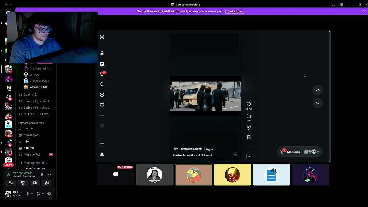Select the document-avatar participant tile
Image resolution: width=368 pixels, height=207 pixels.
point(271,175)
